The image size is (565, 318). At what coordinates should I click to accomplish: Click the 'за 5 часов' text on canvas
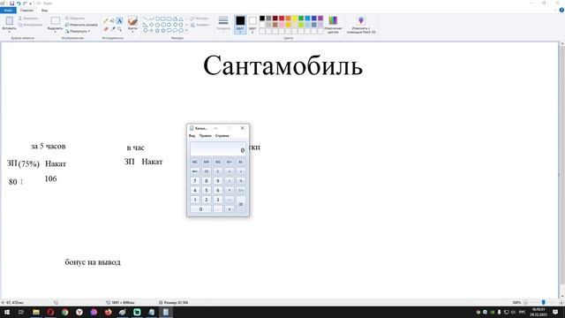click(49, 146)
